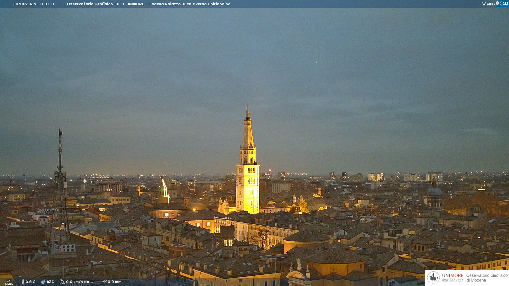
Task: Click the church dome on the right
Action: (x=435, y=191)
